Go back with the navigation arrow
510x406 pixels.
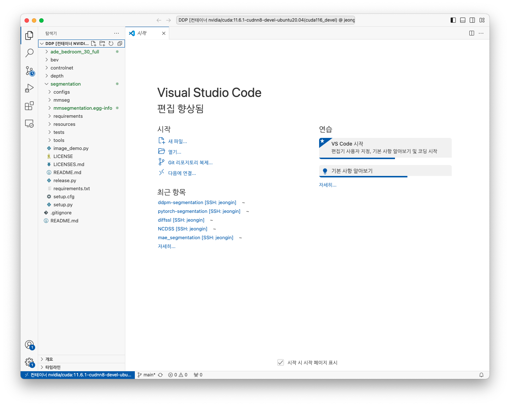pyautogui.click(x=159, y=20)
